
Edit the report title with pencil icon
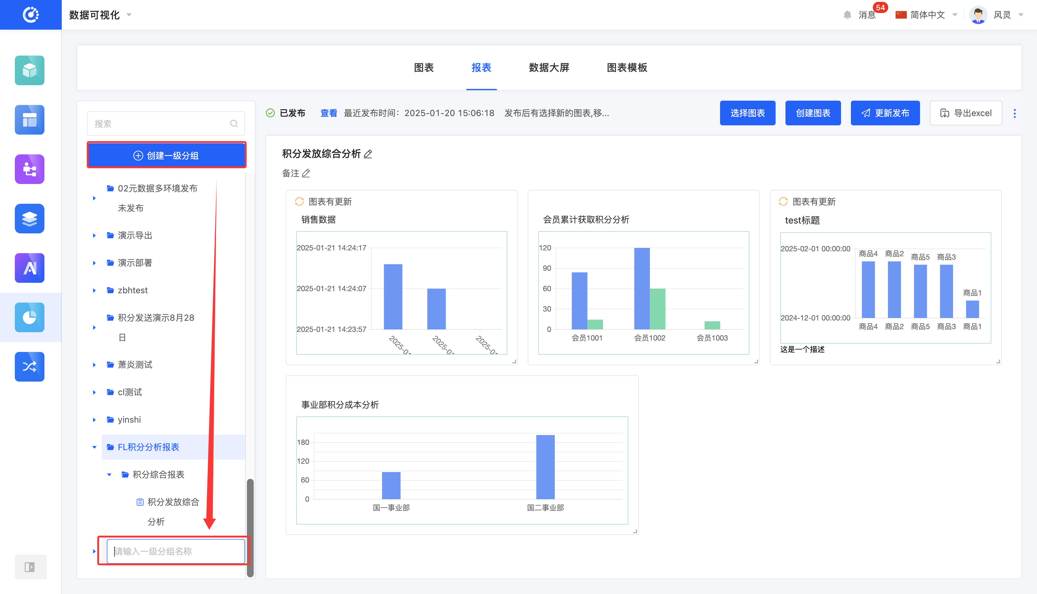coord(368,154)
